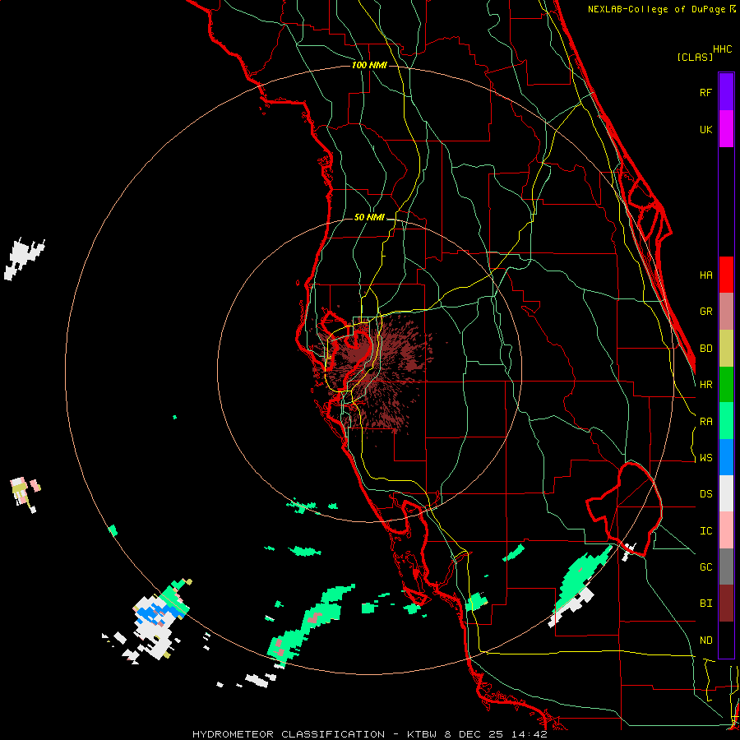Click the WS legend label

pos(705,458)
